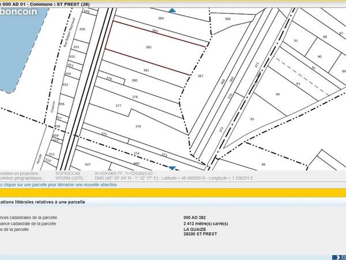Click the DMS latitude longitude readout

coord(174,178)
